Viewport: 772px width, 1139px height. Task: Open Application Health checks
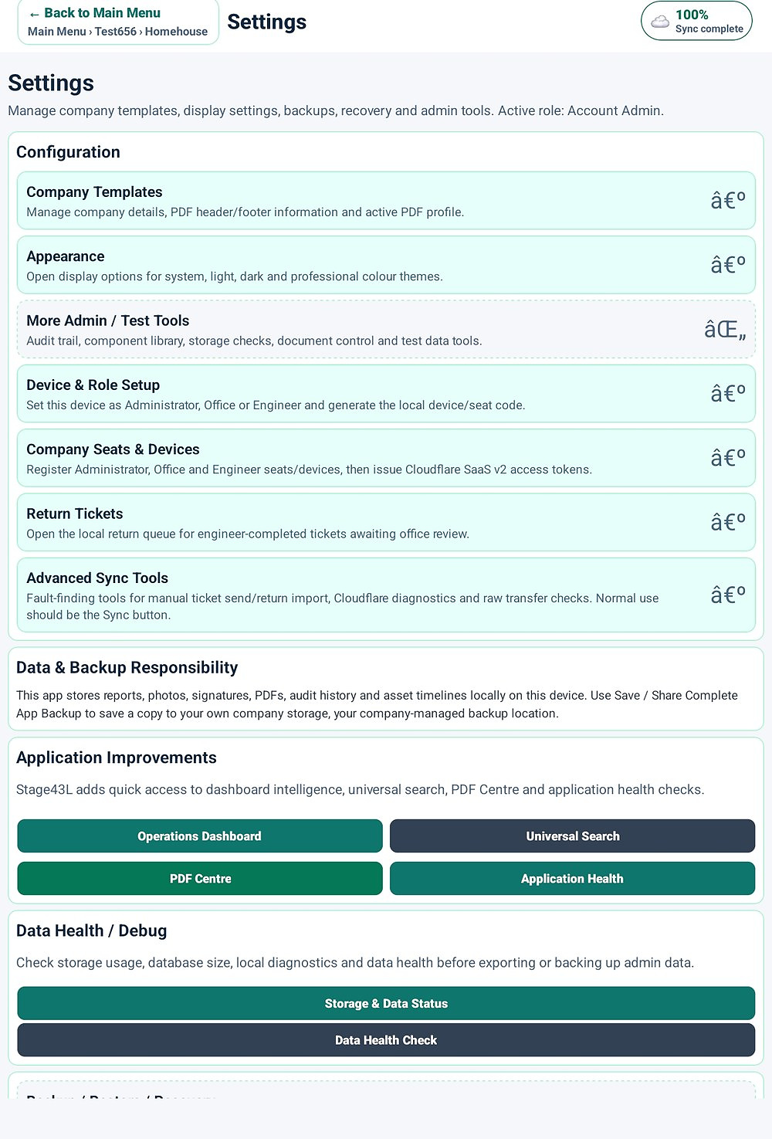pos(572,879)
